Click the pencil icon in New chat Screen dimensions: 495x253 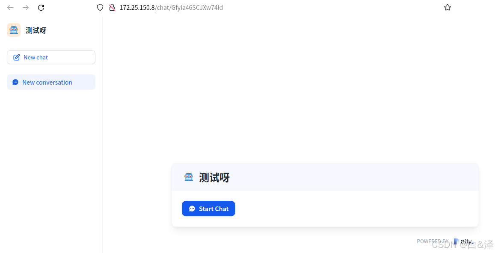point(16,57)
